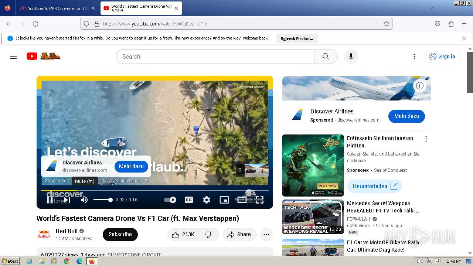Open tracking protection shield icon
473x266 pixels.
(86, 24)
